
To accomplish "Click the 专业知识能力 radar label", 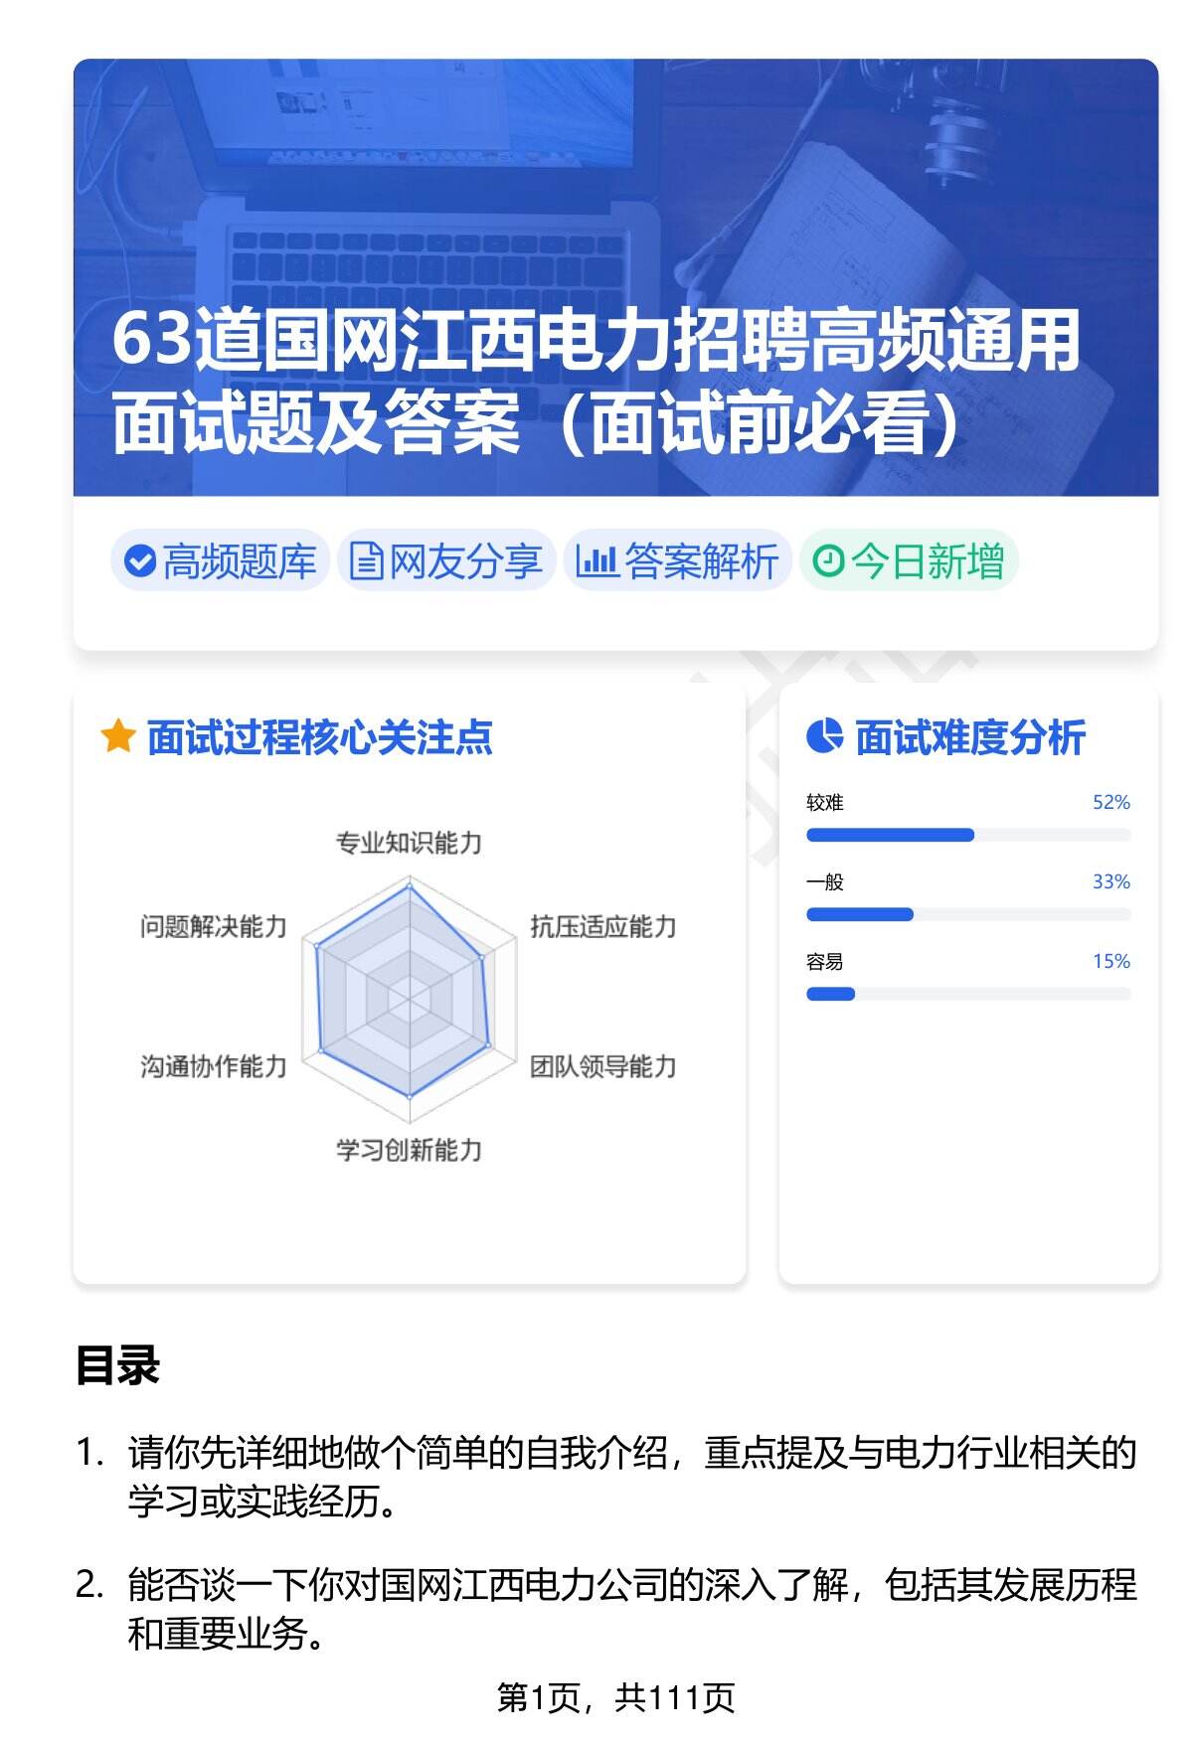I will [409, 844].
